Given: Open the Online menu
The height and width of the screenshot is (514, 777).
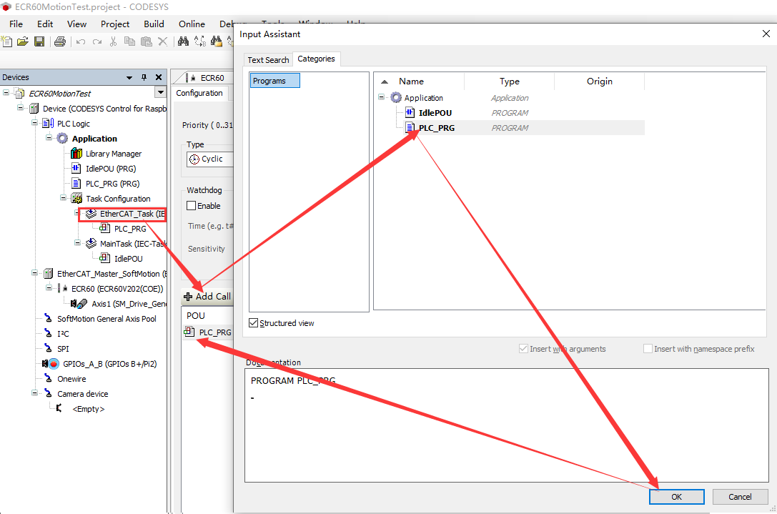Looking at the screenshot, I should (192, 24).
